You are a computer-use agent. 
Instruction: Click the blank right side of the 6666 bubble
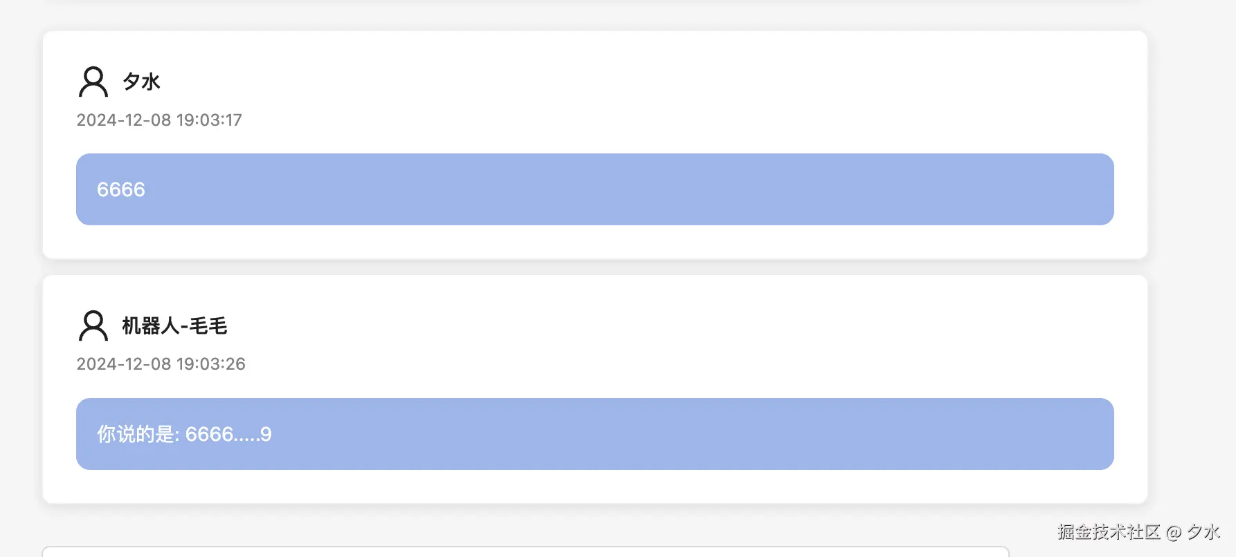pyautogui.click(x=761, y=189)
